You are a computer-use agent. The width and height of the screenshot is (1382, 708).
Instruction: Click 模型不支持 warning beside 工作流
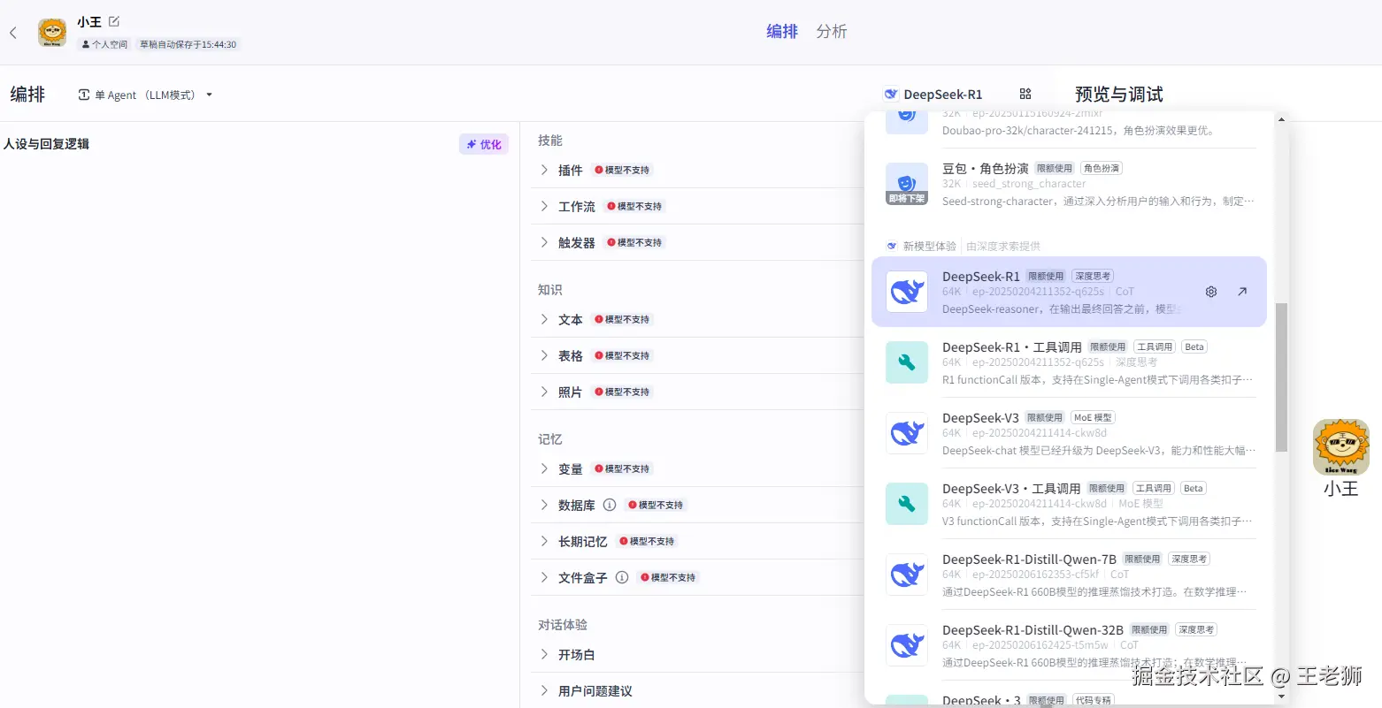click(x=634, y=206)
